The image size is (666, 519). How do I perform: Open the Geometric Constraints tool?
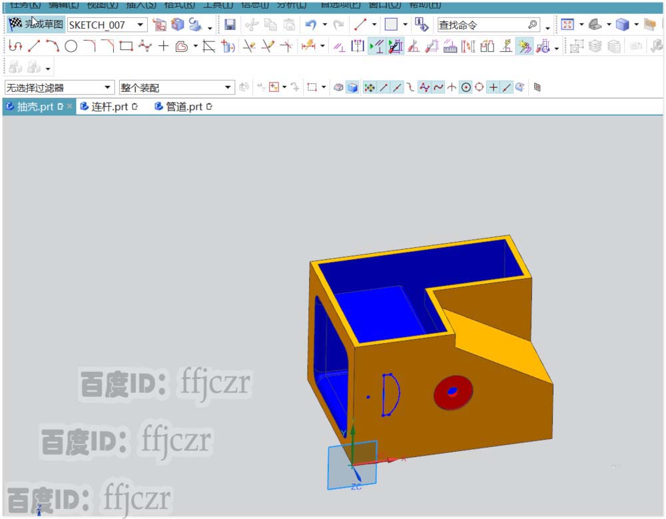[340, 46]
